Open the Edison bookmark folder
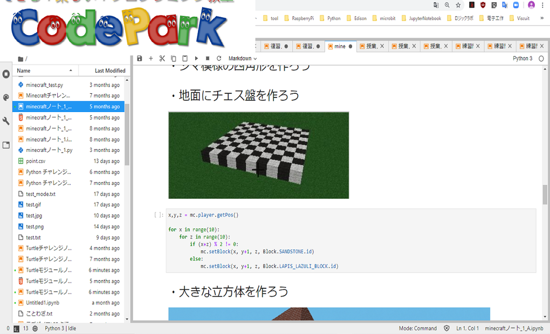Screen dimensions: 550x334 pyautogui.click(x=356, y=18)
